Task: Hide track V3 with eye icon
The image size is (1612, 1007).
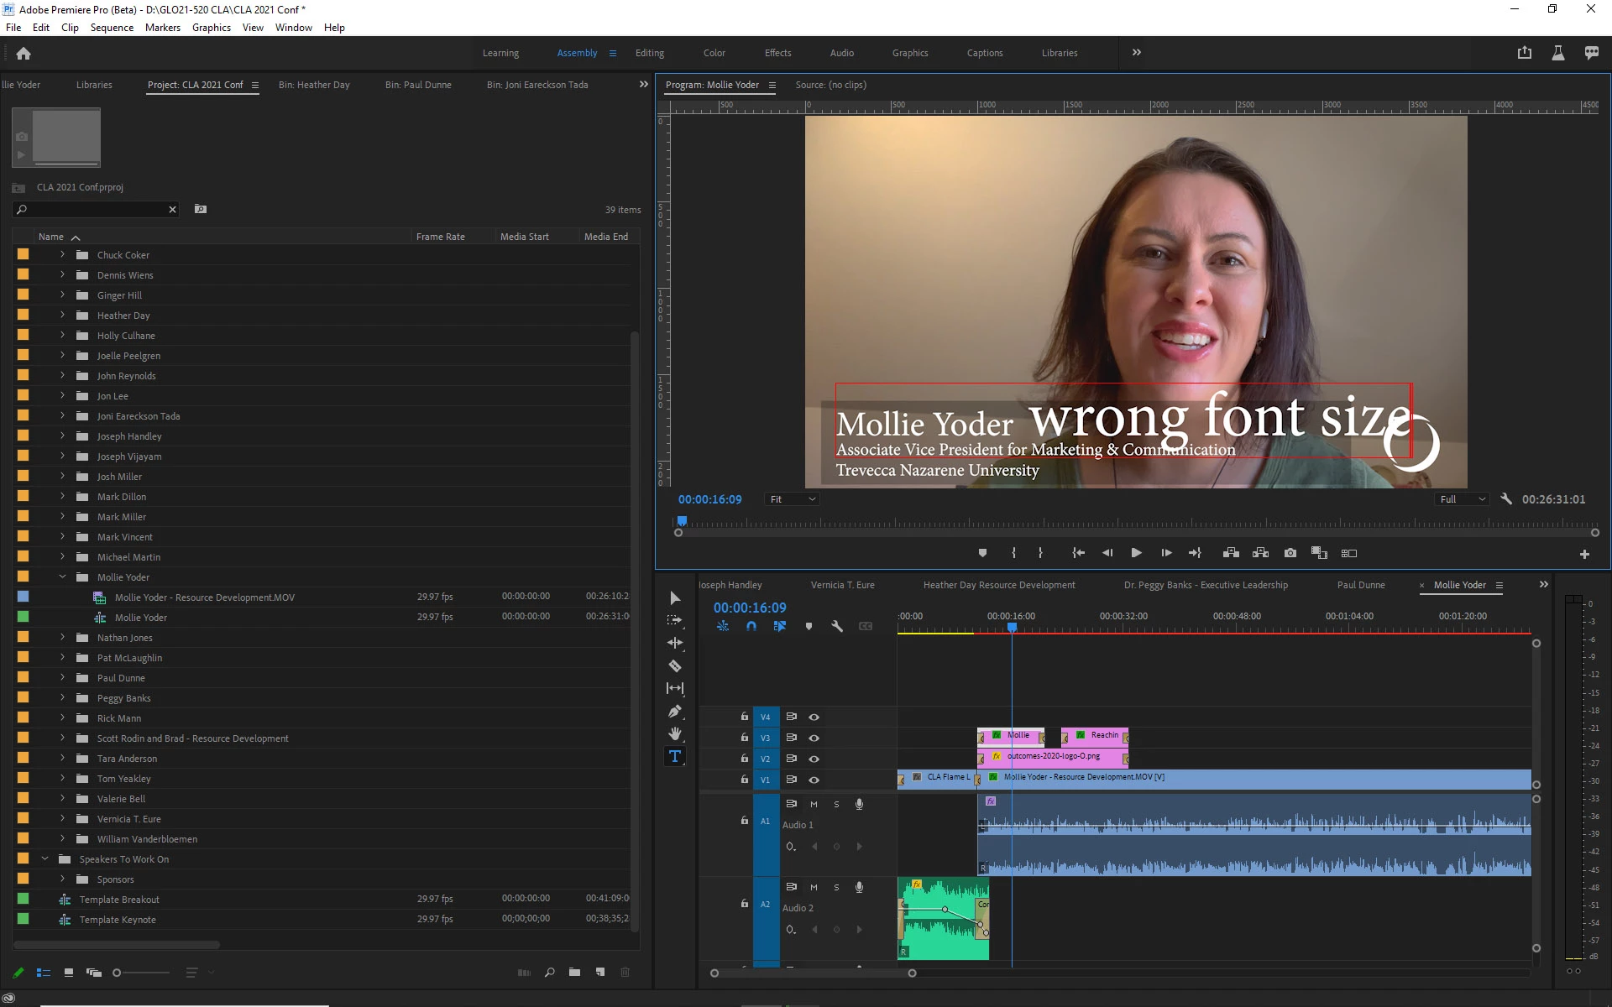Action: [x=814, y=738]
